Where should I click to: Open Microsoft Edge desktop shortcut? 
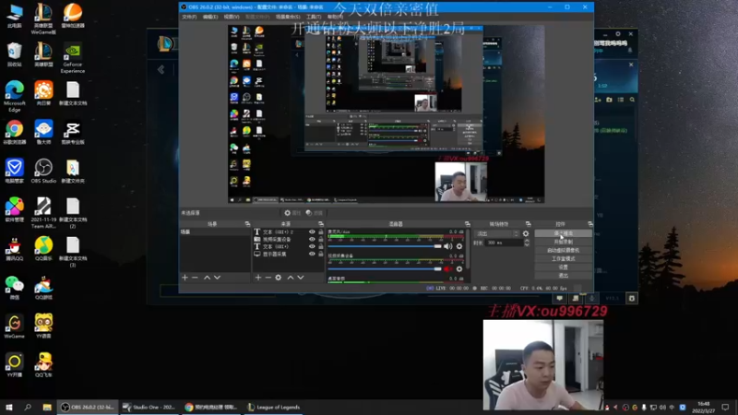point(14,96)
